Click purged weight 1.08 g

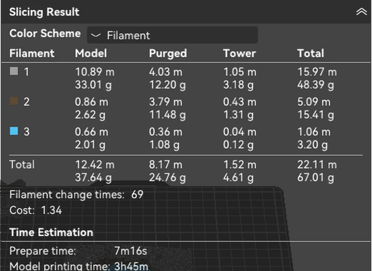pyautogui.click(x=164, y=145)
